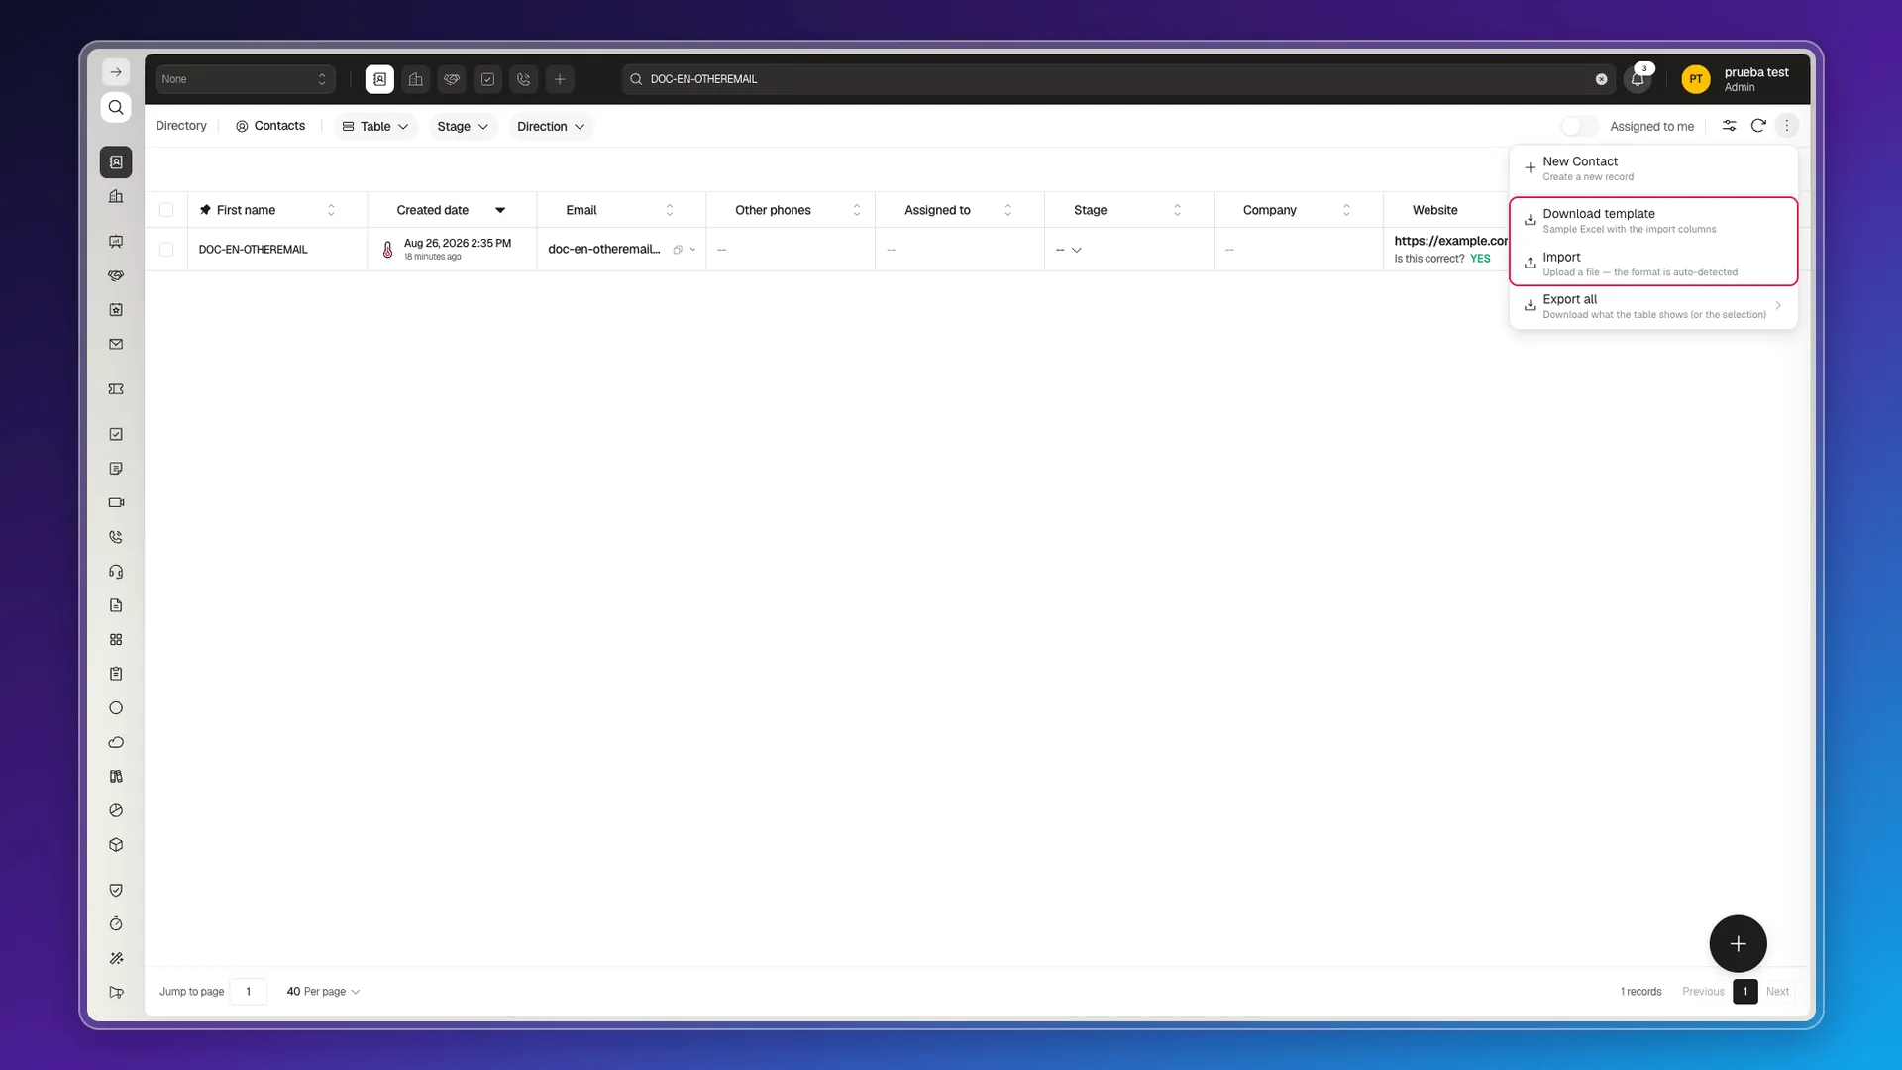Click the floating plus add button
Screen dimensions: 1902x1070
pos(1738,944)
